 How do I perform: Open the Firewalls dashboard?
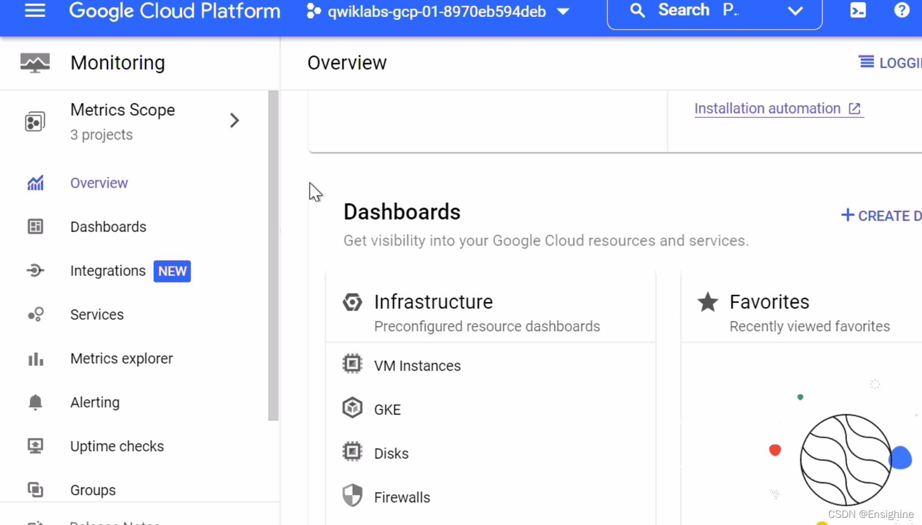click(x=402, y=498)
